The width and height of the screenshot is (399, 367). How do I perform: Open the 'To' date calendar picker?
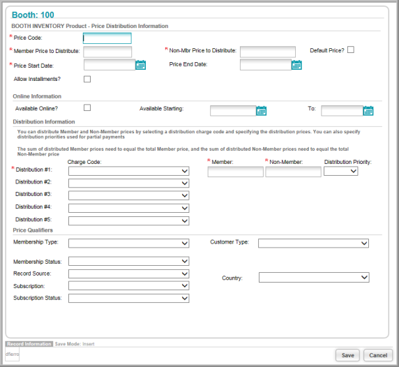[368, 111]
